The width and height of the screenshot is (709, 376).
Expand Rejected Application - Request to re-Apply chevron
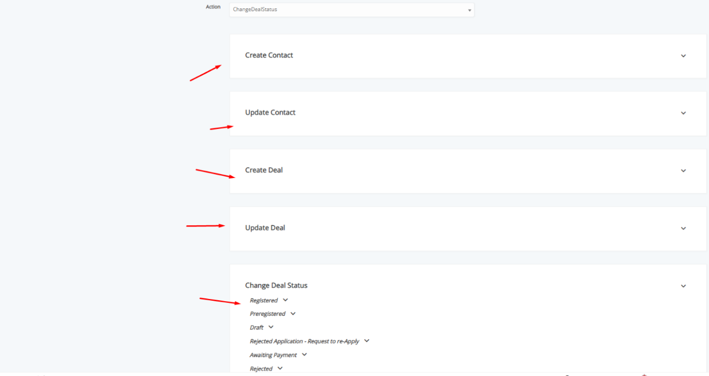[366, 341]
